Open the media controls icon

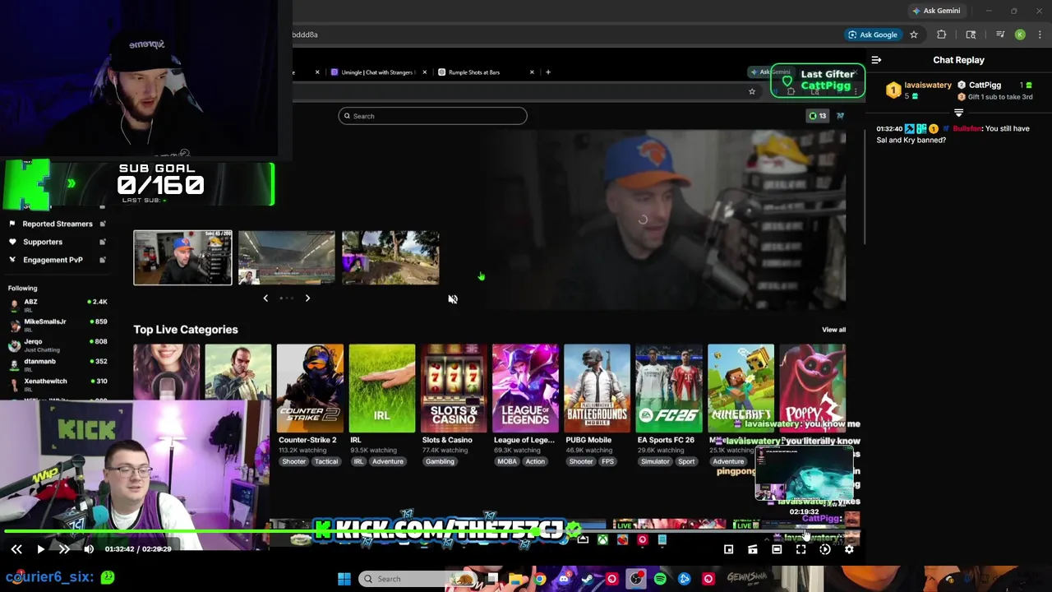pos(1000,35)
